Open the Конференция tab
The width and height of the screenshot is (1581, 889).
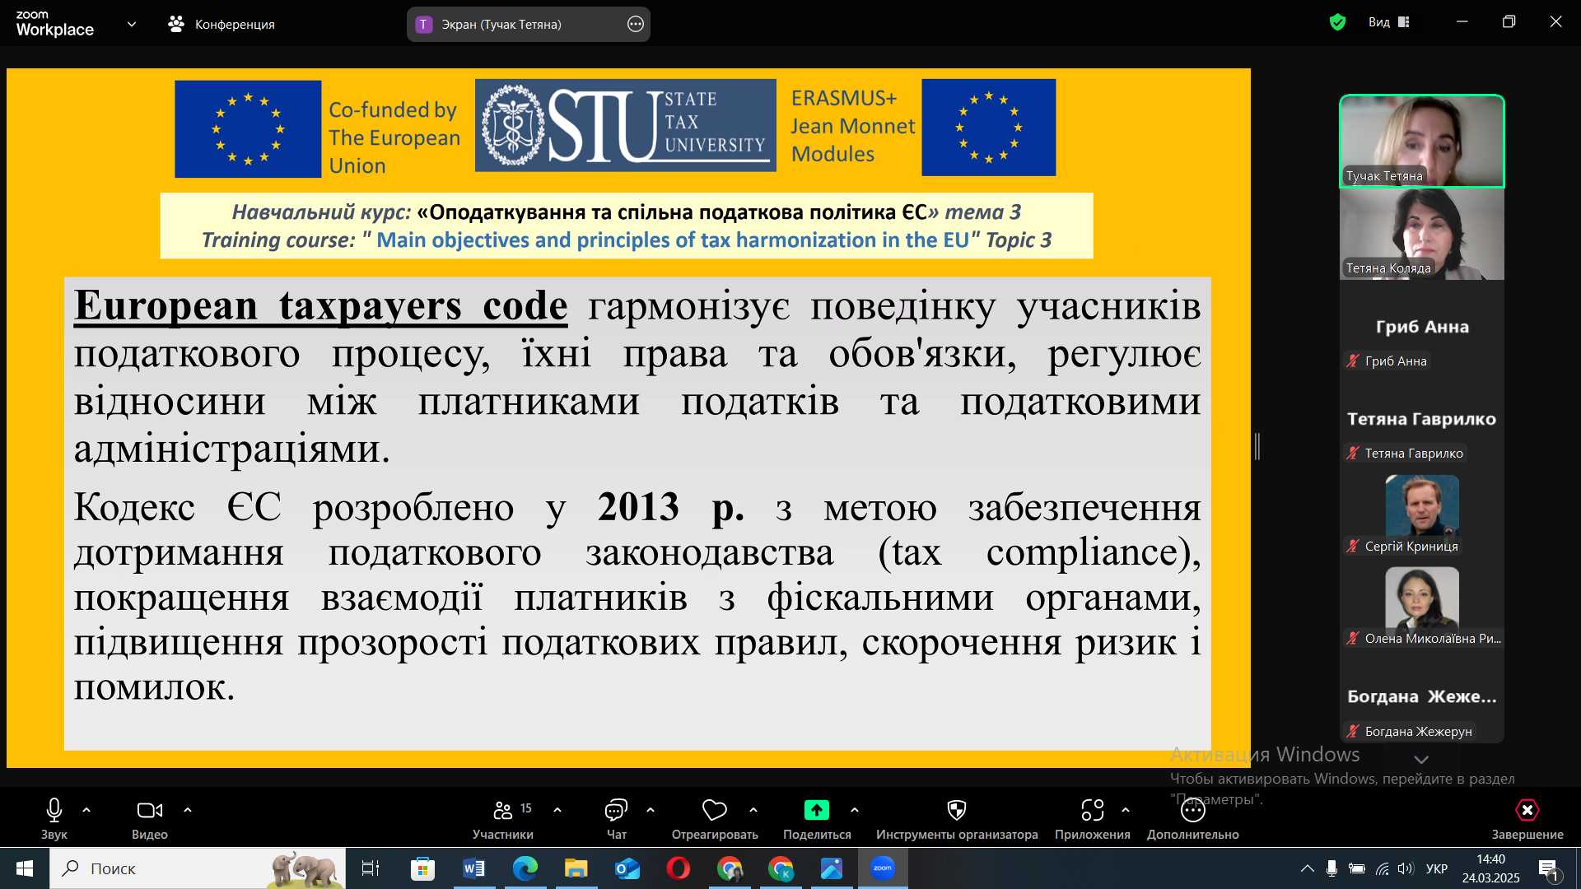point(222,25)
